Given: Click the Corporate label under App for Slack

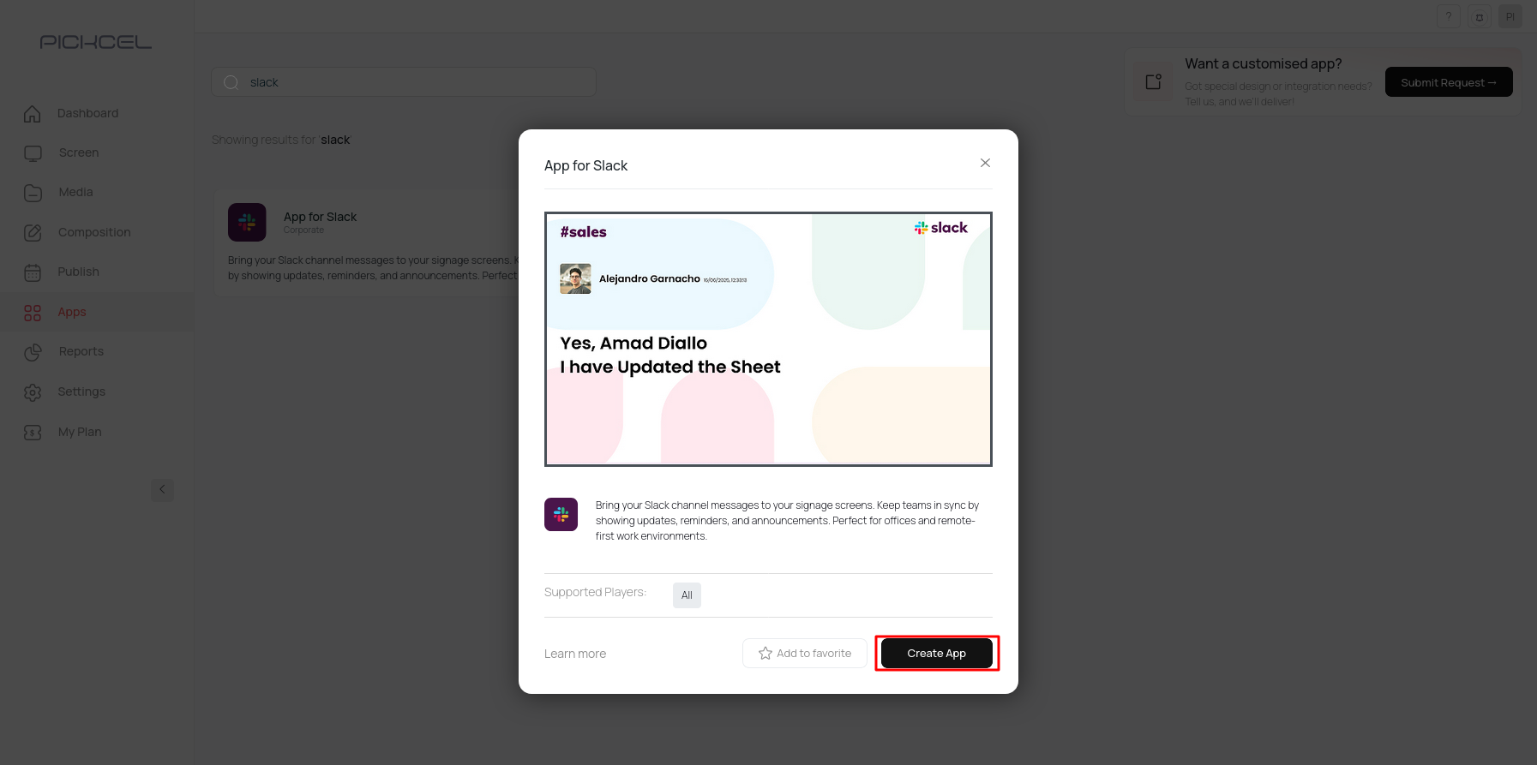Looking at the screenshot, I should point(303,230).
